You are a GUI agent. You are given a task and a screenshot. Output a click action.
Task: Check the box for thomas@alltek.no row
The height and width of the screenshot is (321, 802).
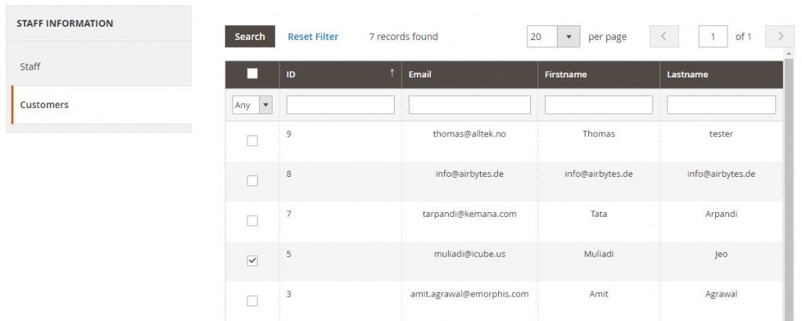pos(252,141)
